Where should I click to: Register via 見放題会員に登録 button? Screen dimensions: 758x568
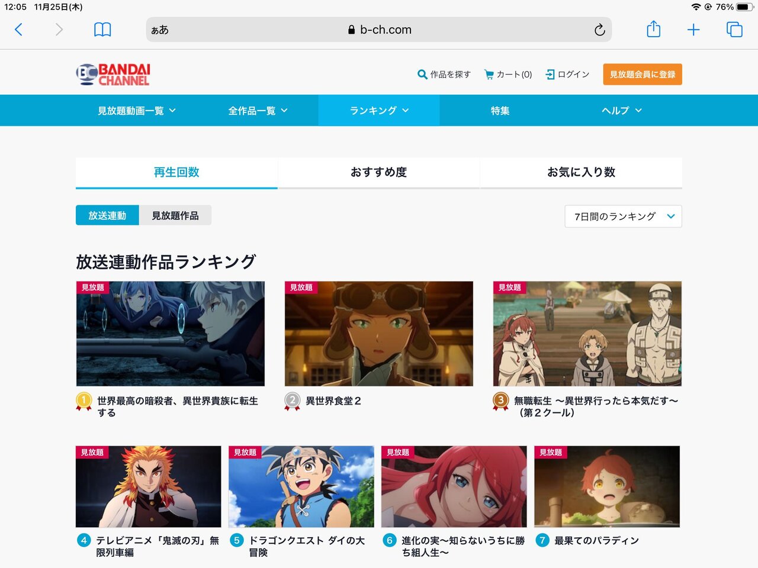(x=643, y=75)
